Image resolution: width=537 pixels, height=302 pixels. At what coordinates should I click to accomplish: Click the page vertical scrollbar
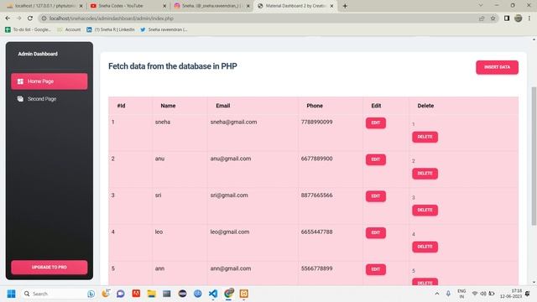534,156
